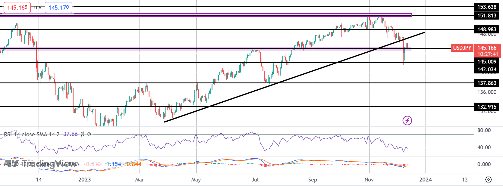
Task: Select the 132.915 price level label
Action: (486, 107)
